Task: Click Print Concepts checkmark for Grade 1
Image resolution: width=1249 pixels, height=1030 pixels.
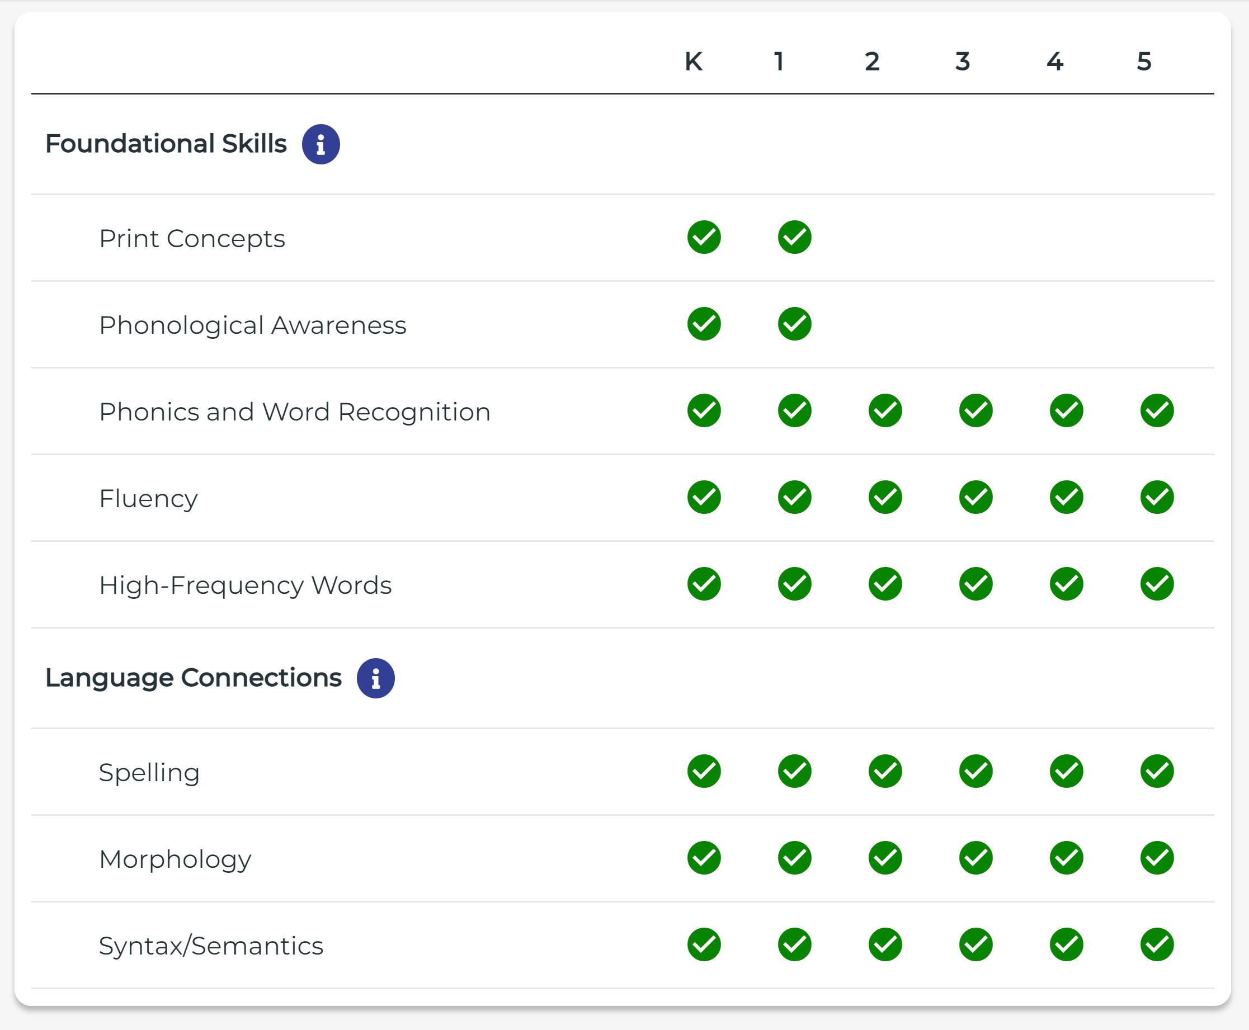Action: coord(794,237)
